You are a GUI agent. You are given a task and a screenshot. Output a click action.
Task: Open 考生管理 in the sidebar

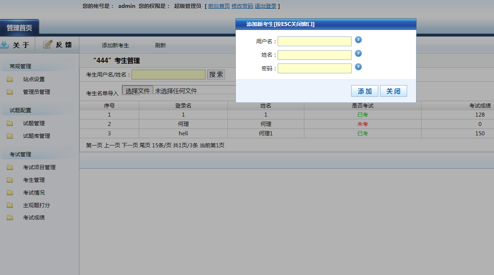click(34, 180)
